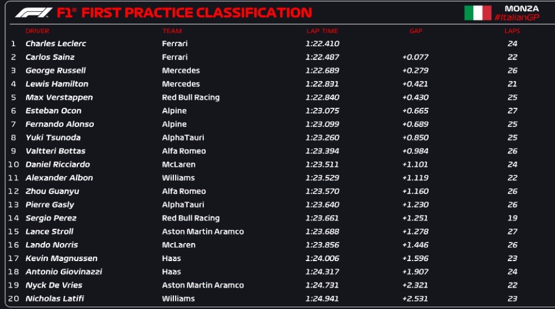The width and height of the screenshot is (555, 309).
Task: Click the F1 logo in the header
Action: [34, 13]
